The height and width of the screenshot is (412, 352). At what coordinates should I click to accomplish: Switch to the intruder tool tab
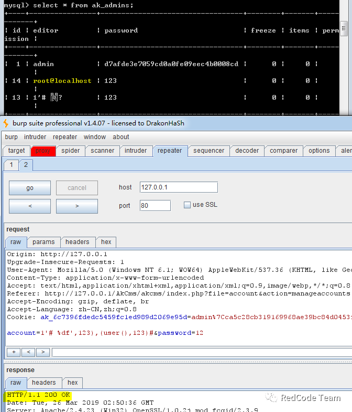pos(136,151)
